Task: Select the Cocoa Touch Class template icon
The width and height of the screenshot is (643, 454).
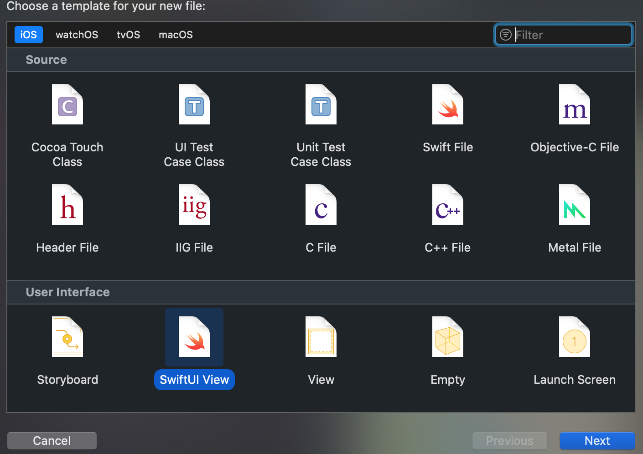Action: 67,104
